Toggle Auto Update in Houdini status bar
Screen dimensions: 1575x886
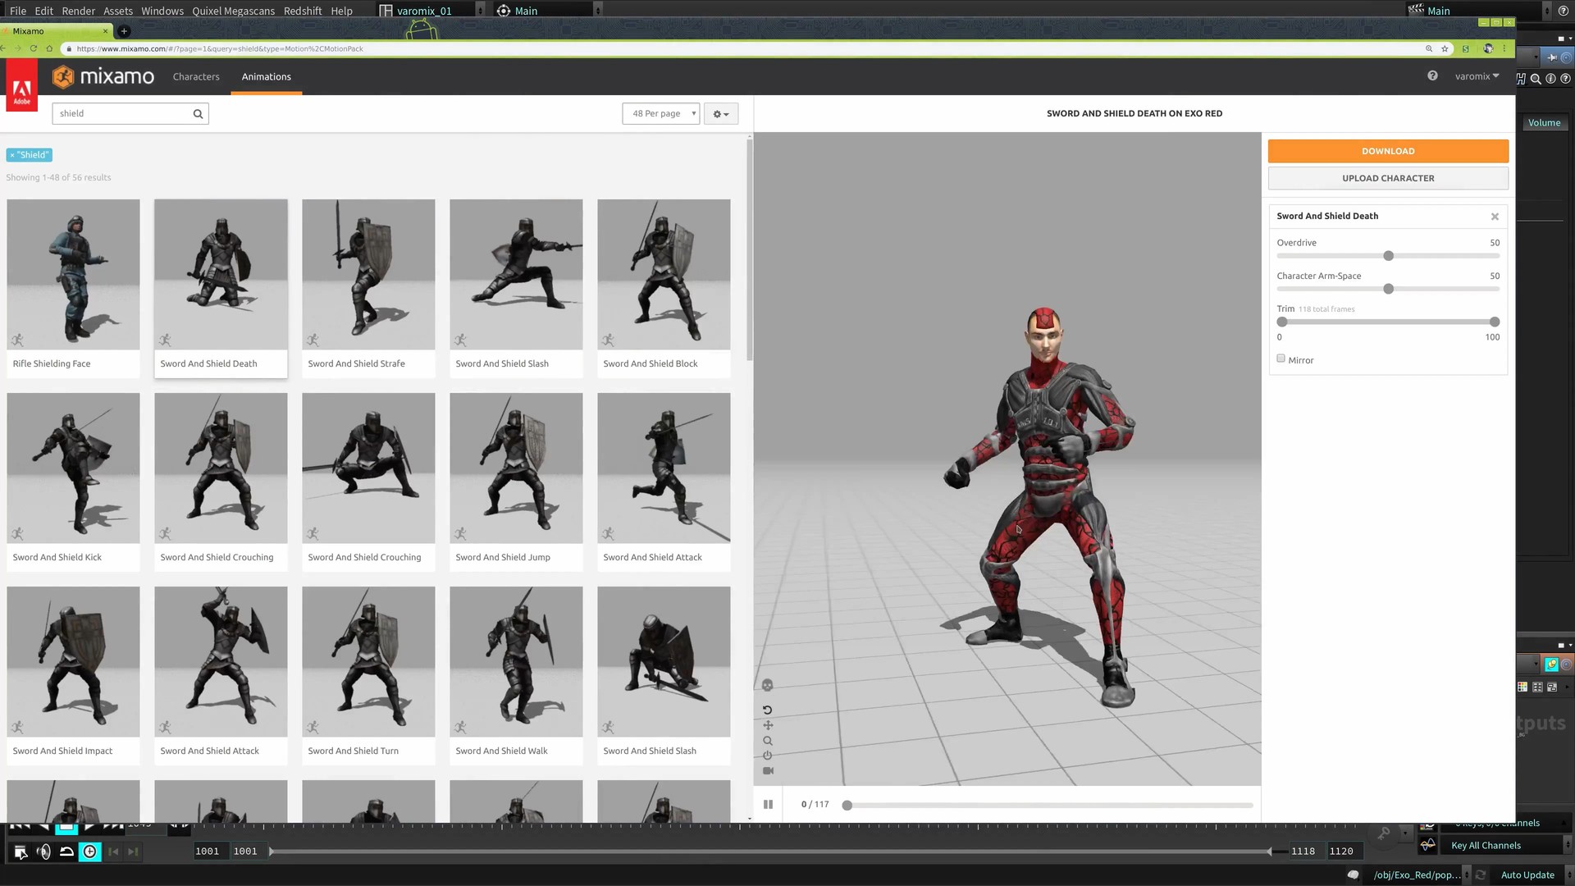1527,875
